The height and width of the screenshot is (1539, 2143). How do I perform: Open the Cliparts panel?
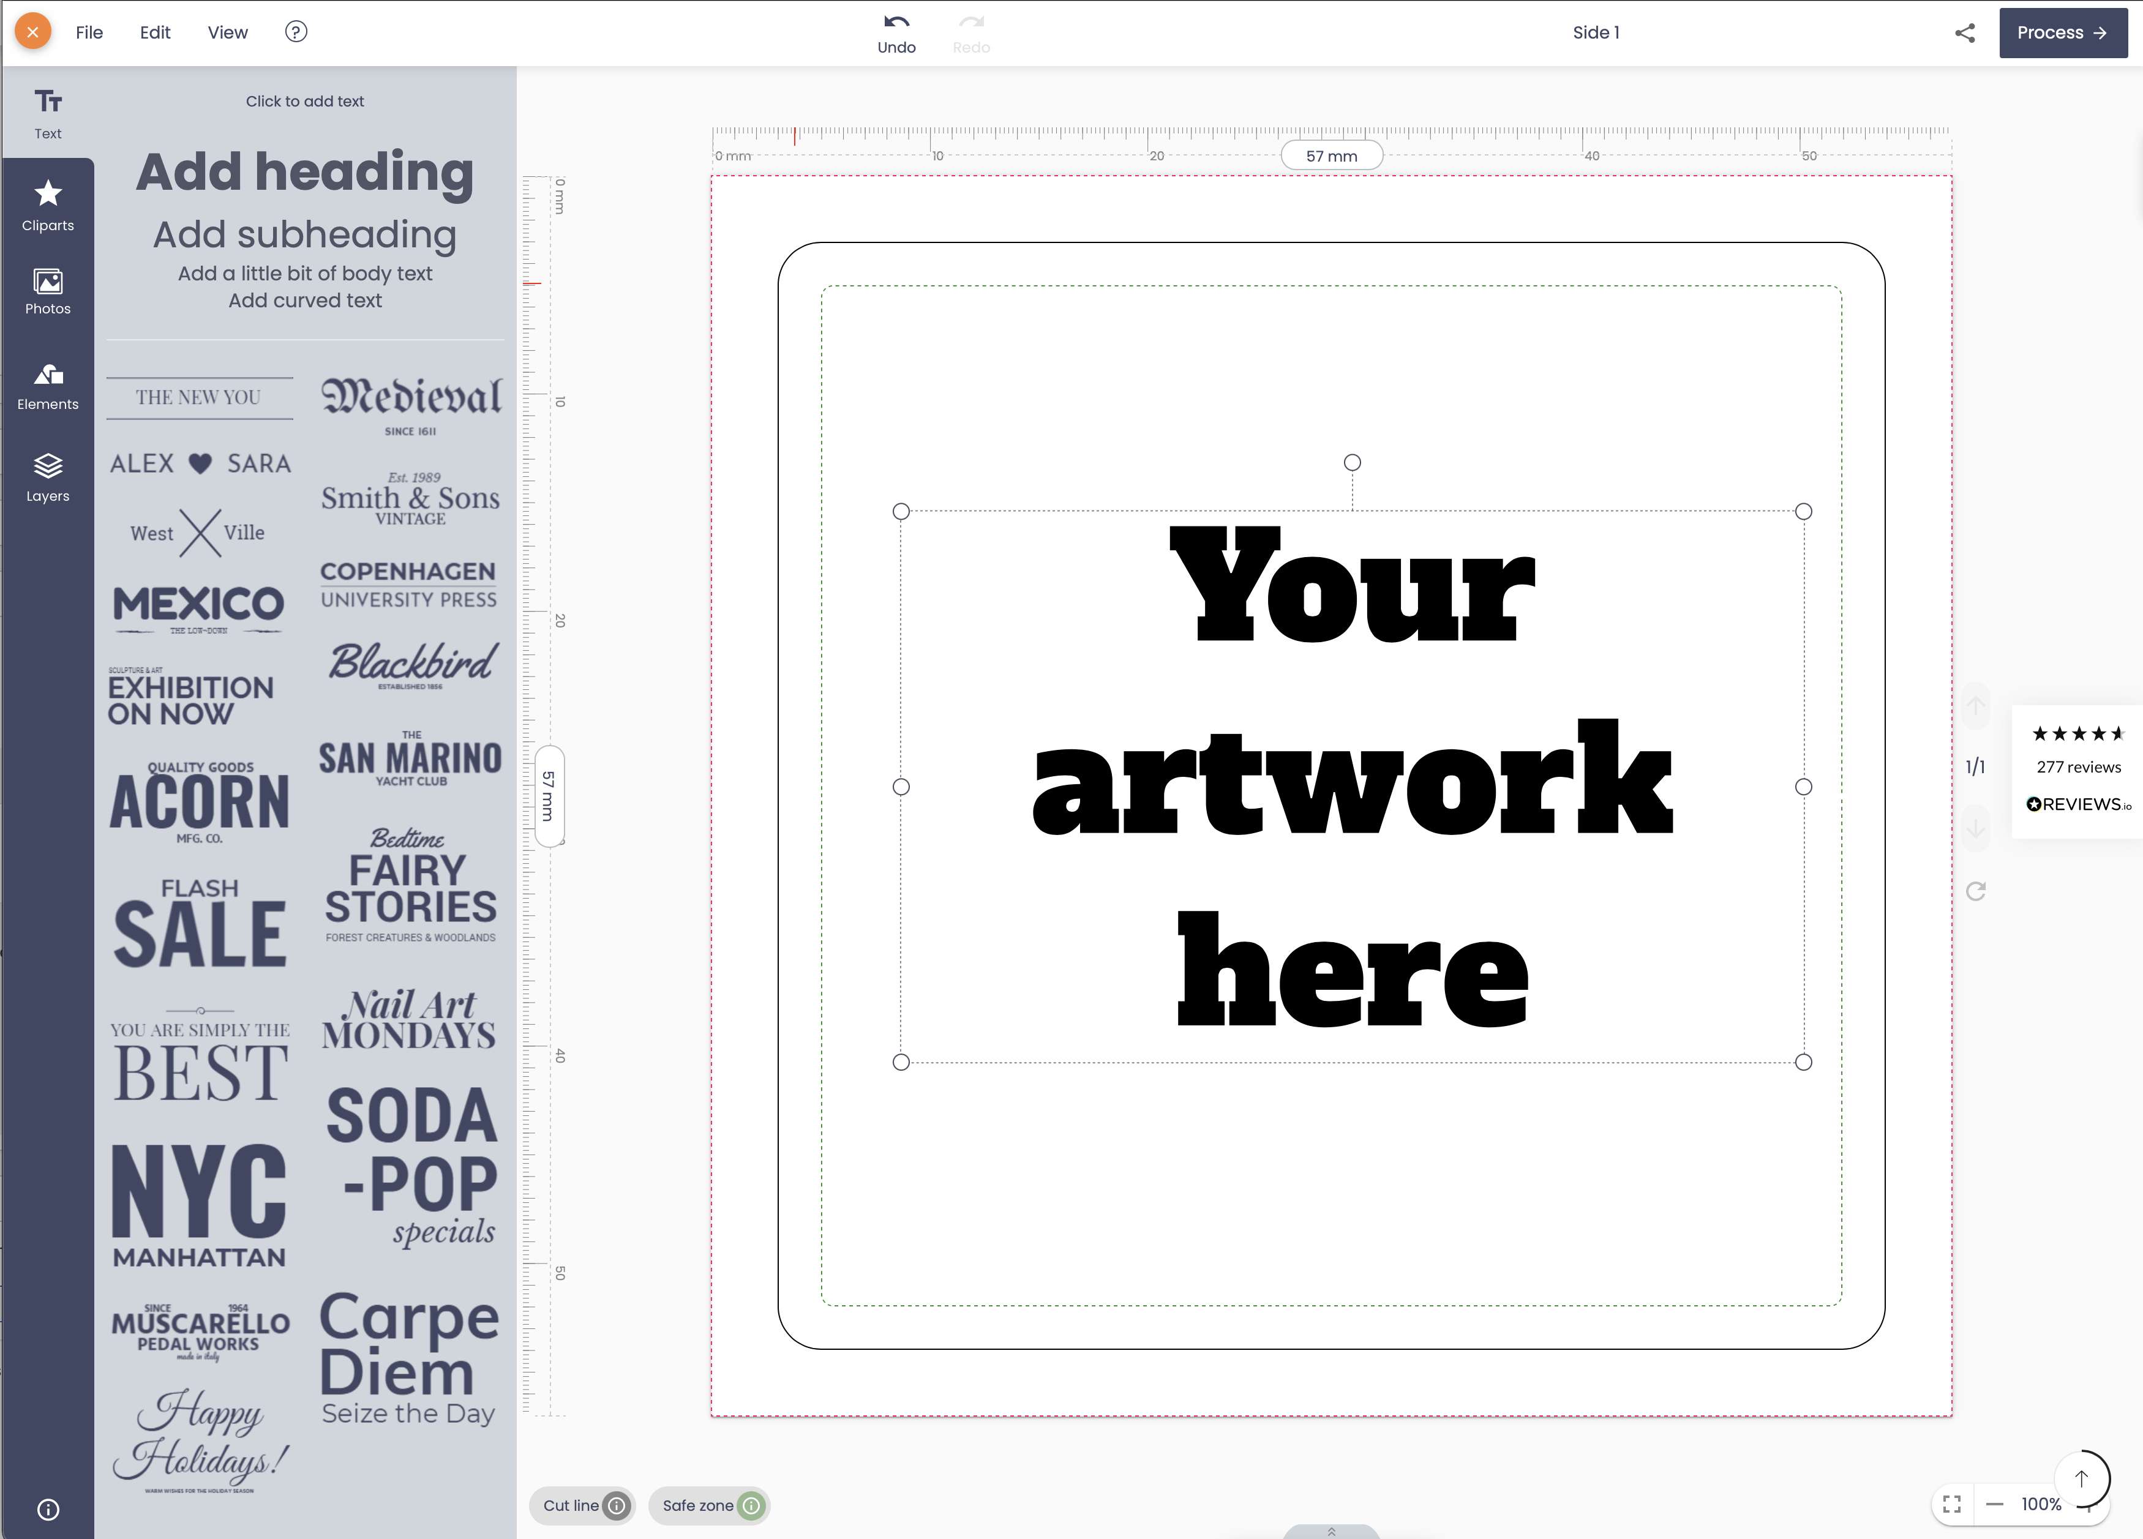(x=48, y=205)
